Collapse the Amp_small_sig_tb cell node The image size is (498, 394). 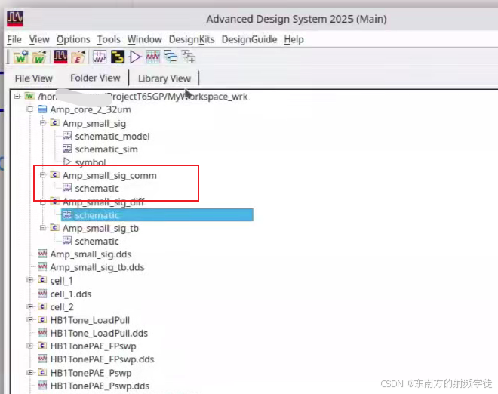pyautogui.click(x=42, y=228)
